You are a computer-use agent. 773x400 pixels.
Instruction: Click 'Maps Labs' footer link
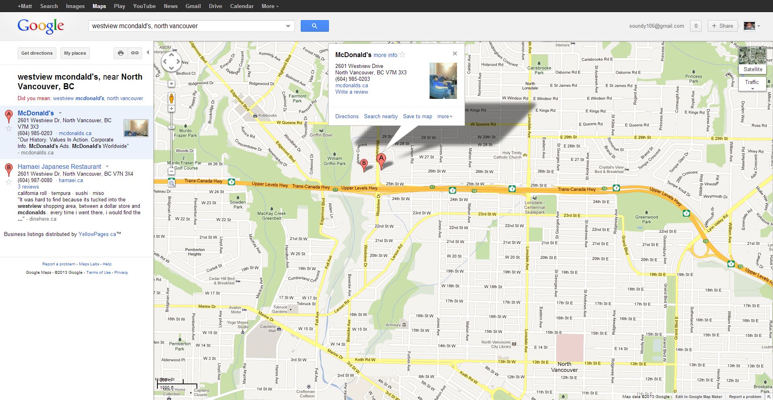pyautogui.click(x=89, y=264)
